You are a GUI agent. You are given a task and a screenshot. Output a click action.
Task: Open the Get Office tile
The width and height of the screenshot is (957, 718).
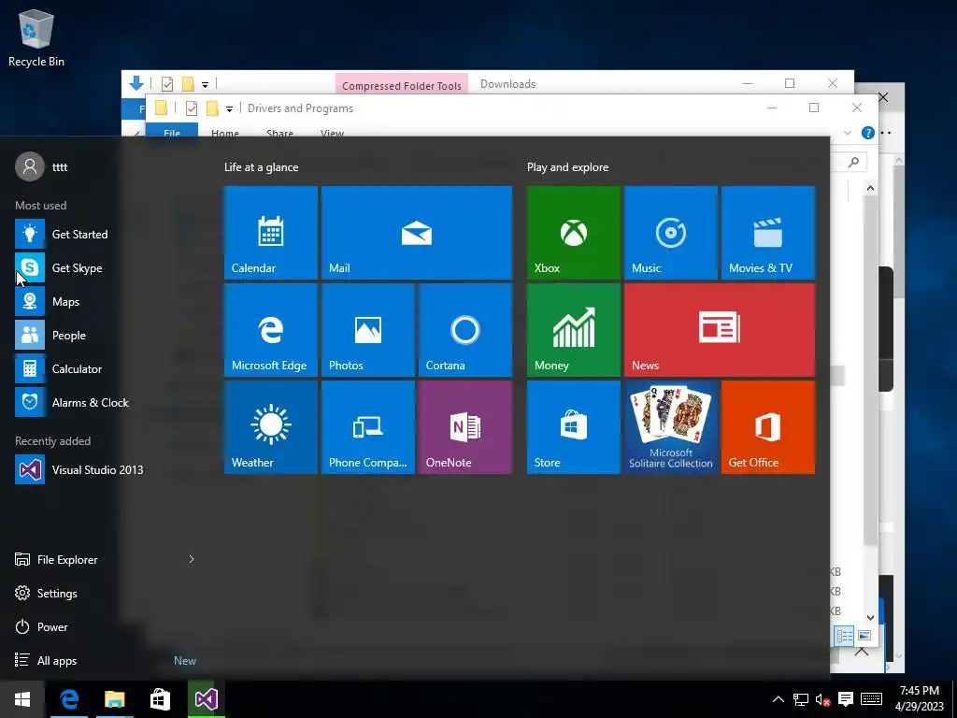[x=768, y=426]
